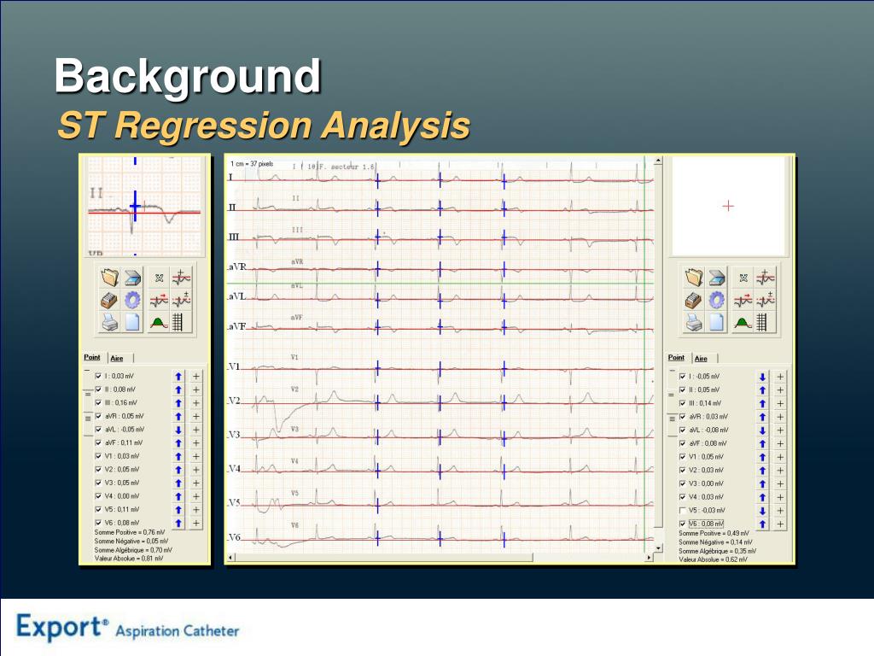Click down arrow beside 'aVL : -0,05 mV'
The image size is (874, 656).
click(x=178, y=430)
